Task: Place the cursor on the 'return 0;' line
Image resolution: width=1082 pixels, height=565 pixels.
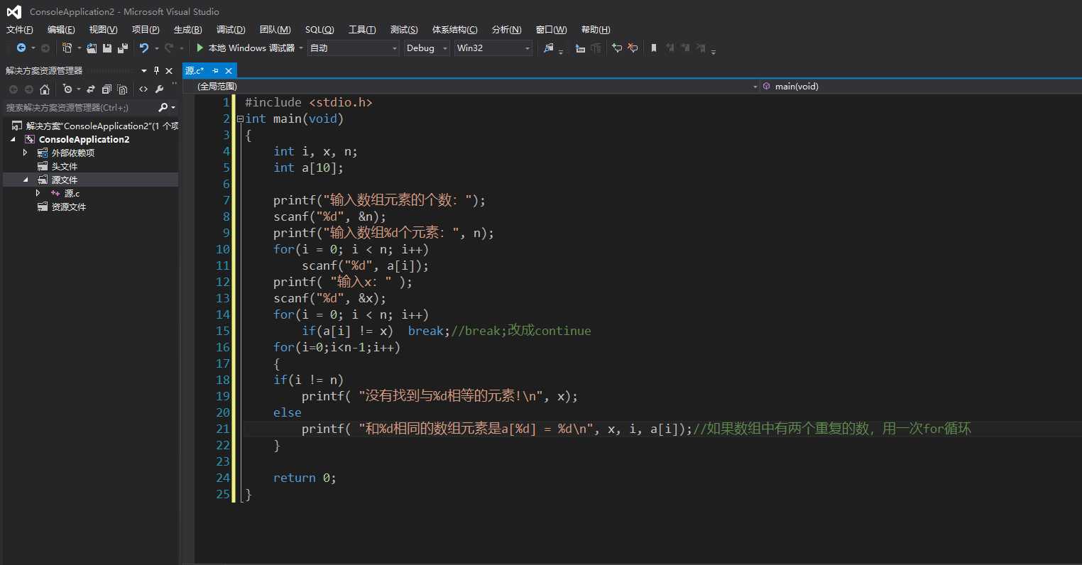Action: pos(305,478)
